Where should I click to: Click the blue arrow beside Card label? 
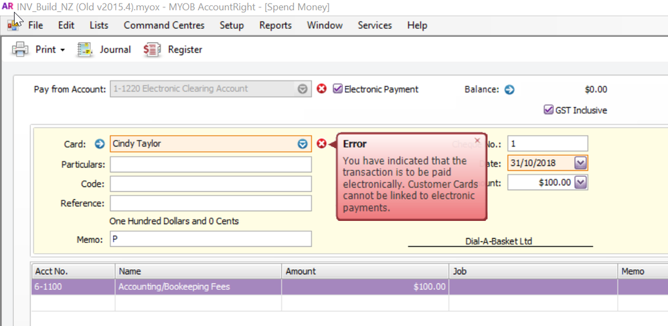coord(100,144)
